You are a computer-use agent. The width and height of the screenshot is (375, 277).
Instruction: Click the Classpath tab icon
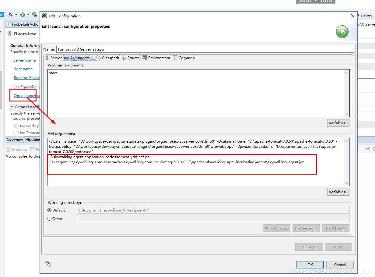pos(98,58)
